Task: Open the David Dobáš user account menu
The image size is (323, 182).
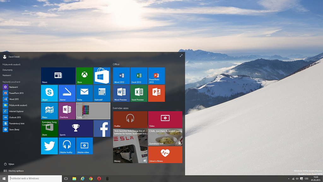Action: 12,57
